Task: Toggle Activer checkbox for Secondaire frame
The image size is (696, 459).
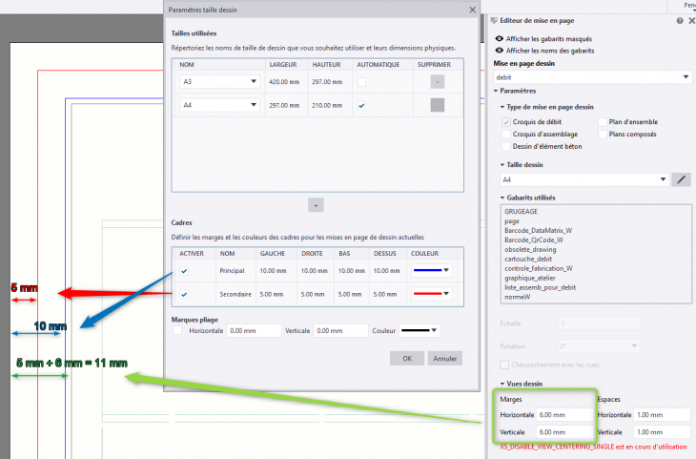Action: [x=184, y=294]
